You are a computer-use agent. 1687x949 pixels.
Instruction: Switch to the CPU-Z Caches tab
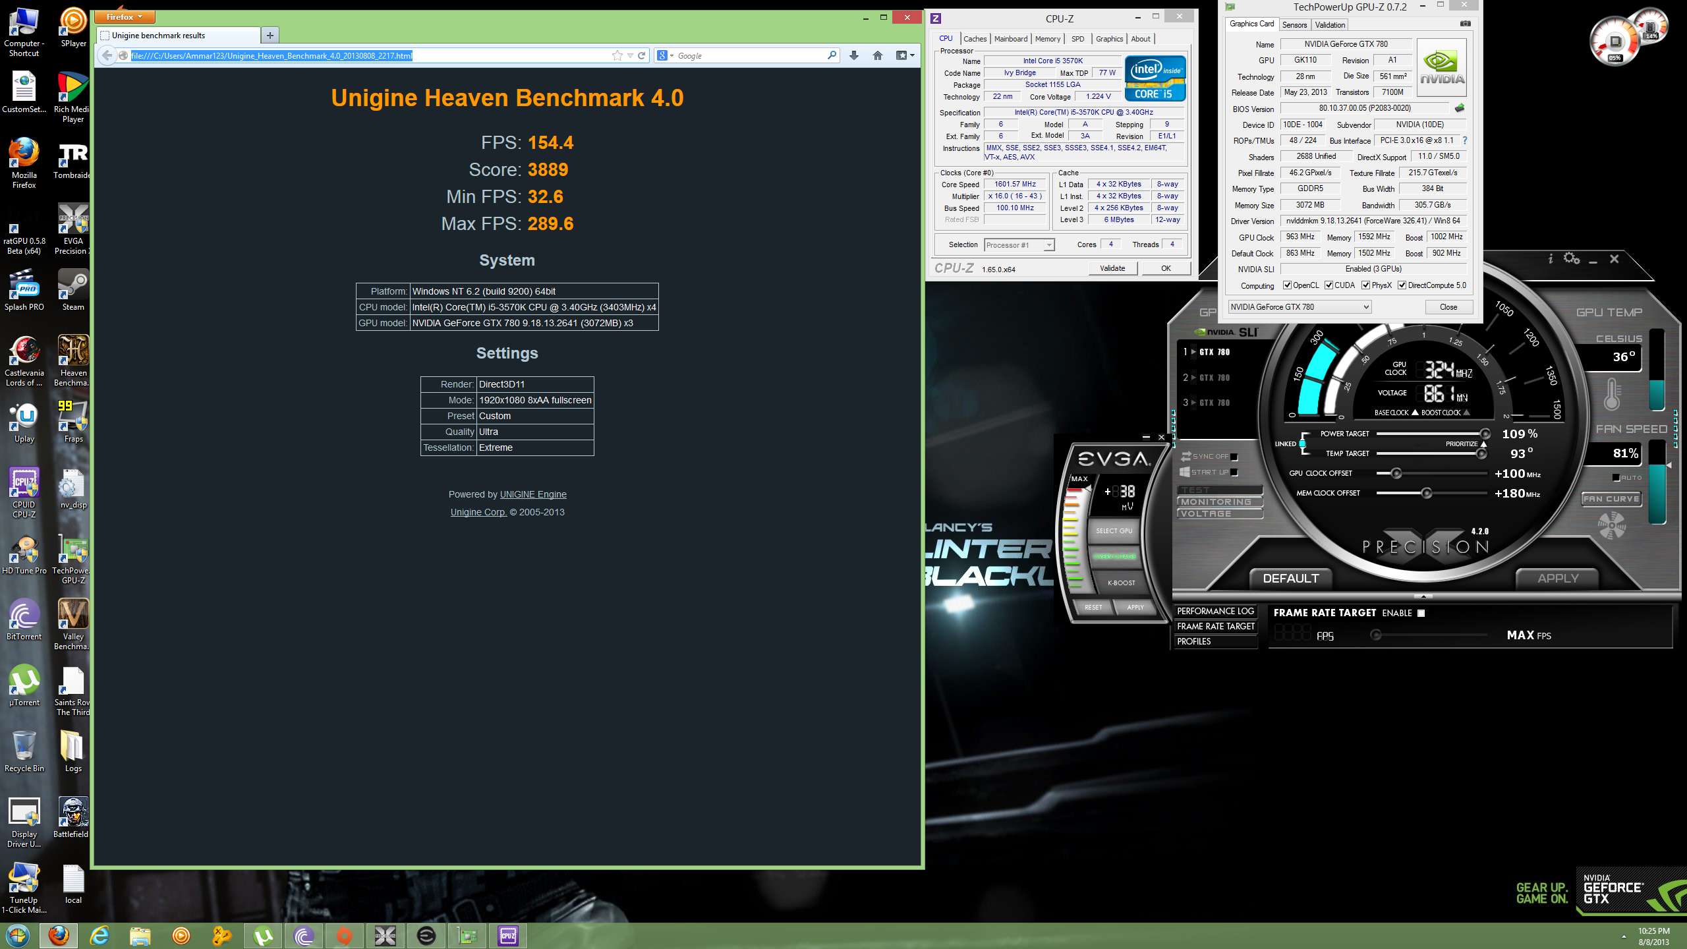[975, 39]
